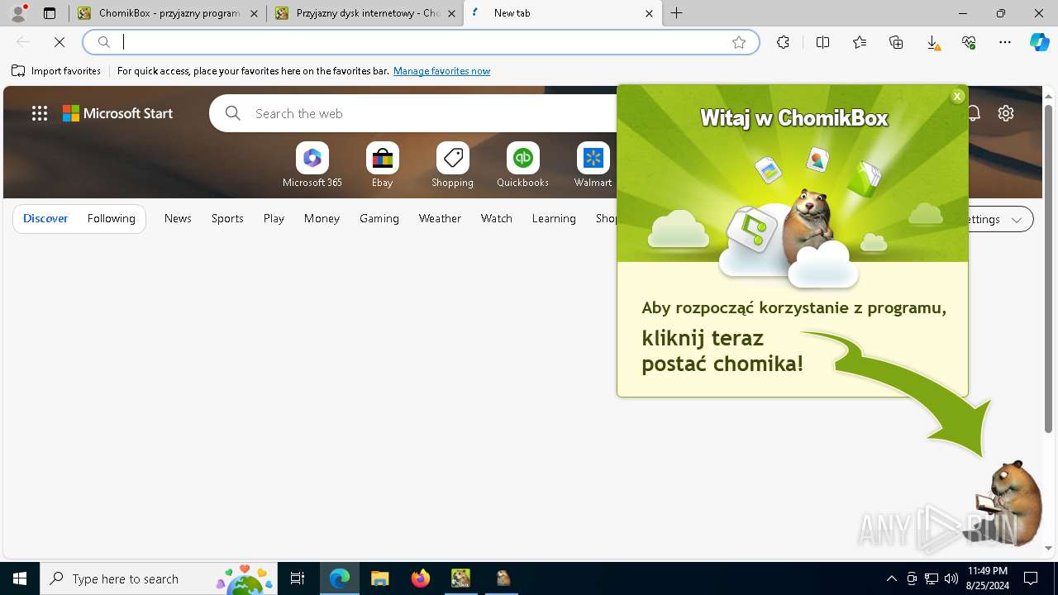
Task: Open the ChomikBox hamster taskbar icon
Action: point(503,578)
